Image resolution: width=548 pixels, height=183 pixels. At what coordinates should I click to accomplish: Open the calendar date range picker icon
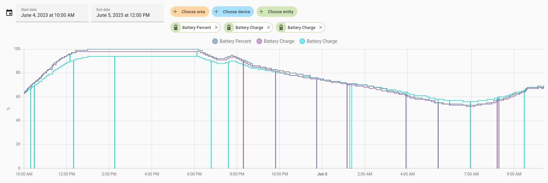click(9, 13)
